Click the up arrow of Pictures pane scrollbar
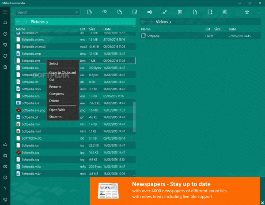The height and width of the screenshot is (205, 265). click(x=134, y=26)
